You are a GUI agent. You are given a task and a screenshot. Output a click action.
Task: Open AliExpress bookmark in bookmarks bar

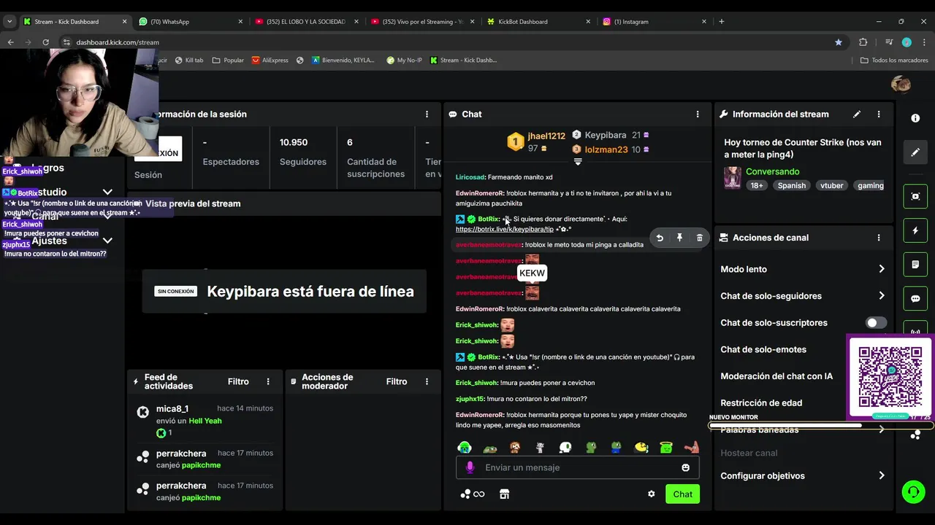click(270, 61)
